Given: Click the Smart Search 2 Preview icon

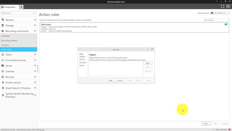Looking at the screenshot, I should point(3,88).
